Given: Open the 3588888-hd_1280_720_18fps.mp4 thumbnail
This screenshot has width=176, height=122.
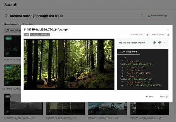Looking at the screenshot, I should click(x=23, y=104).
